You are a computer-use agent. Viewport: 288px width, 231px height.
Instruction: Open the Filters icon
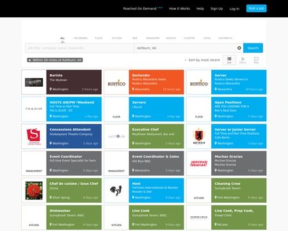click(243, 60)
